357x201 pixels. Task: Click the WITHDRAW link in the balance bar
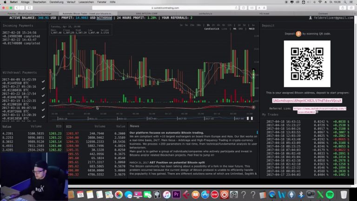click(104, 18)
